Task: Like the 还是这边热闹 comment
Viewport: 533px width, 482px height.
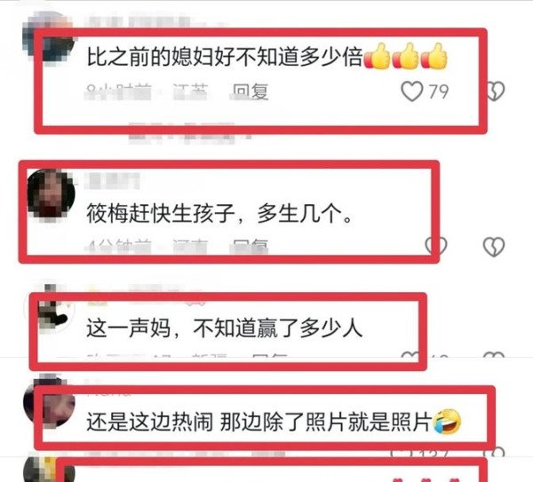Action: click(x=402, y=452)
